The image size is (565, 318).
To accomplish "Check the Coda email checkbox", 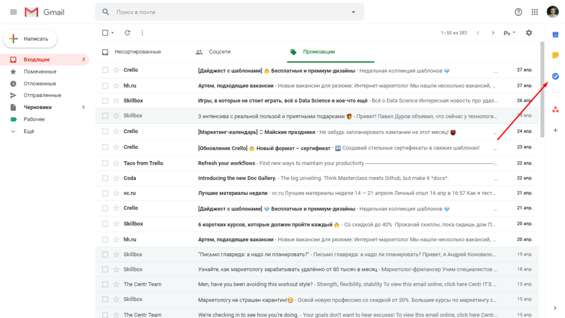I will (105, 179).
